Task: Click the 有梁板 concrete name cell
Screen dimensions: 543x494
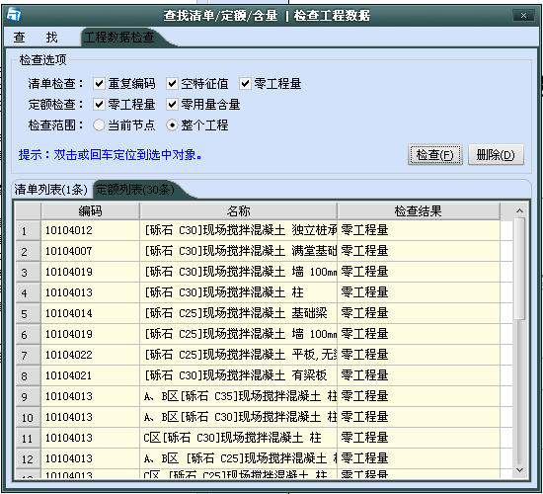Action: pos(239,375)
